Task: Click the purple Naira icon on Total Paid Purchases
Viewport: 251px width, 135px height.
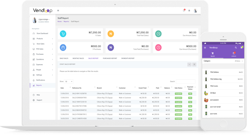Action: point(111,47)
